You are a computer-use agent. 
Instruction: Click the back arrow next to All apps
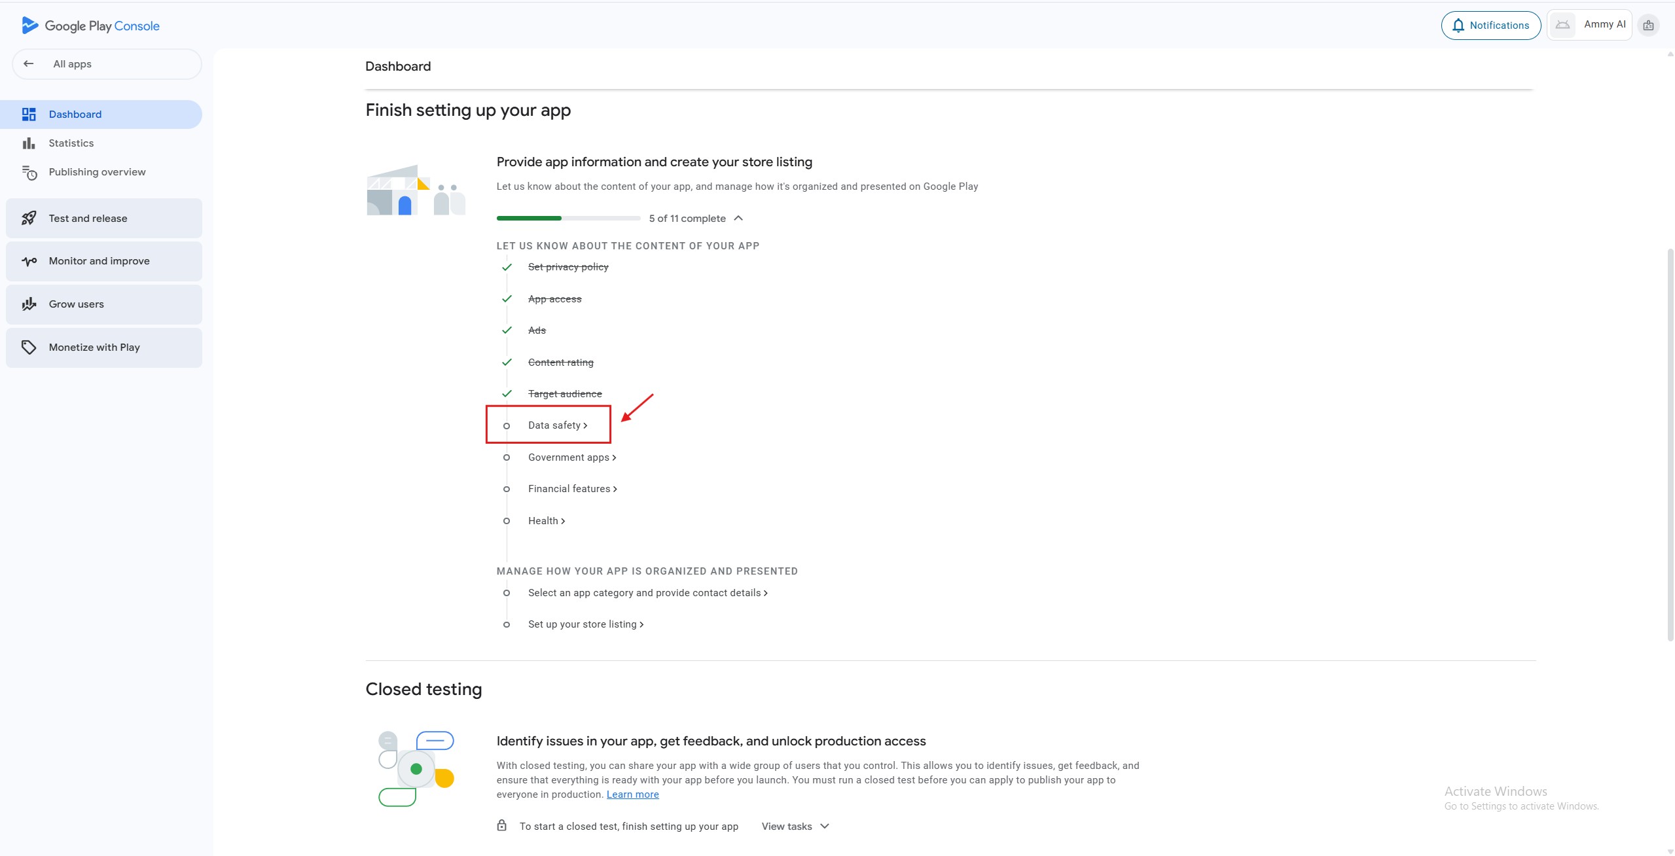pos(28,63)
